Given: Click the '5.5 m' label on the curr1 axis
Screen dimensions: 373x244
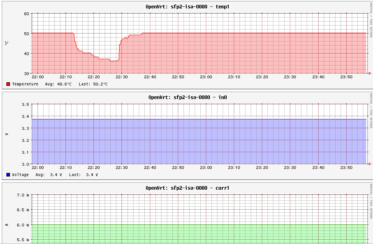Looking at the screenshot, I should click(x=23, y=240).
